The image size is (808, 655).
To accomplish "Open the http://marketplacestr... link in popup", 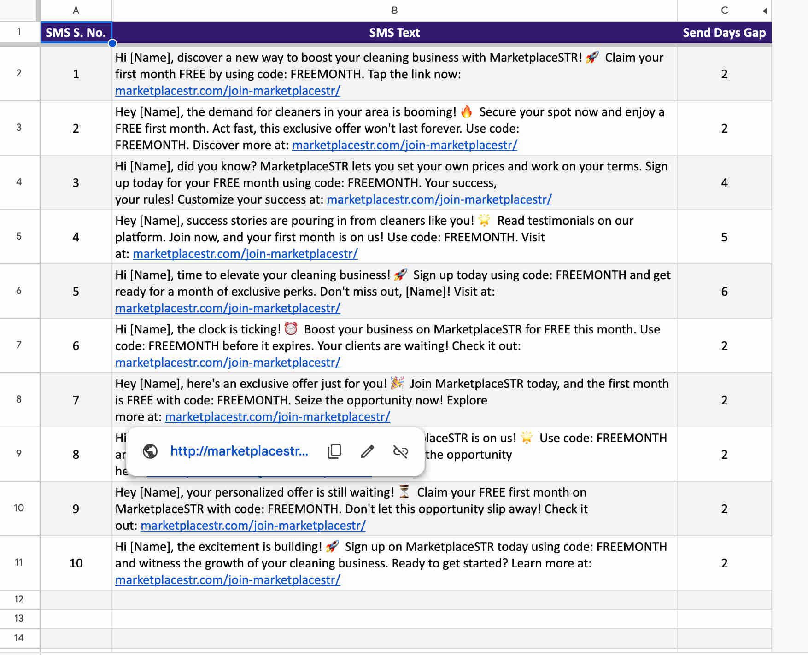I will coord(239,451).
